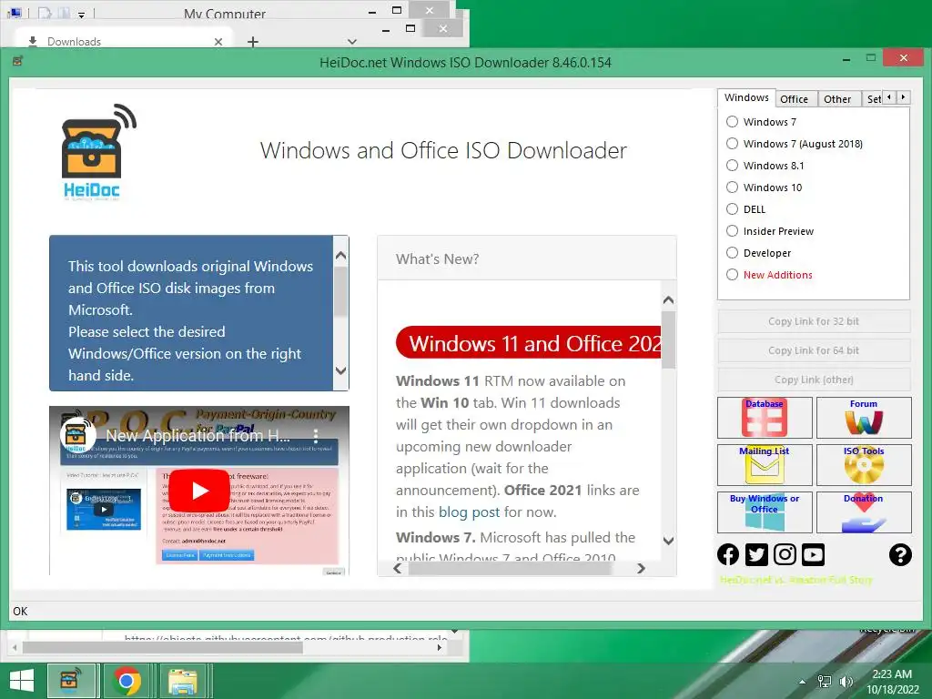The width and height of the screenshot is (932, 699).
Task: Open tab list chevron in browser window
Action: (x=352, y=42)
